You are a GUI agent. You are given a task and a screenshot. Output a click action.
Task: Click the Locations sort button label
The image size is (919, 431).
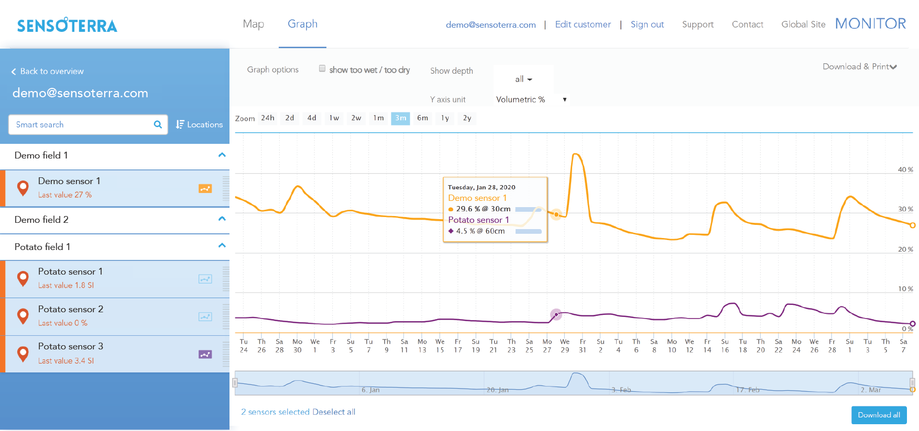pyautogui.click(x=205, y=124)
